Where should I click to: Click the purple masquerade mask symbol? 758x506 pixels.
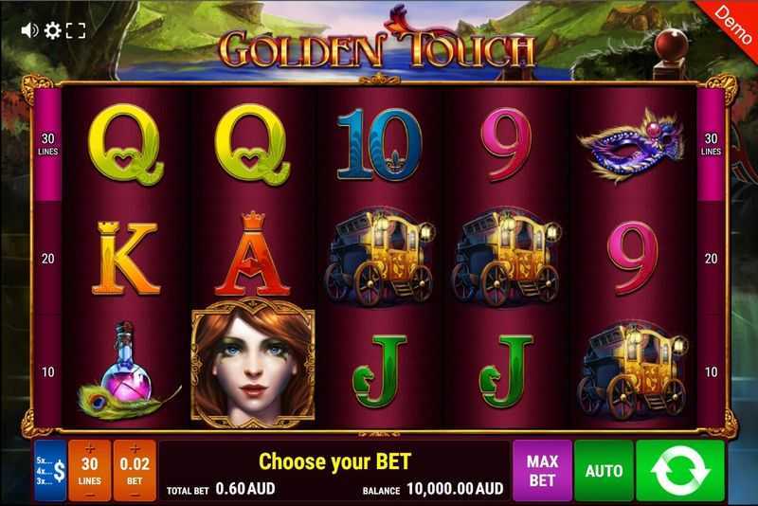631,145
